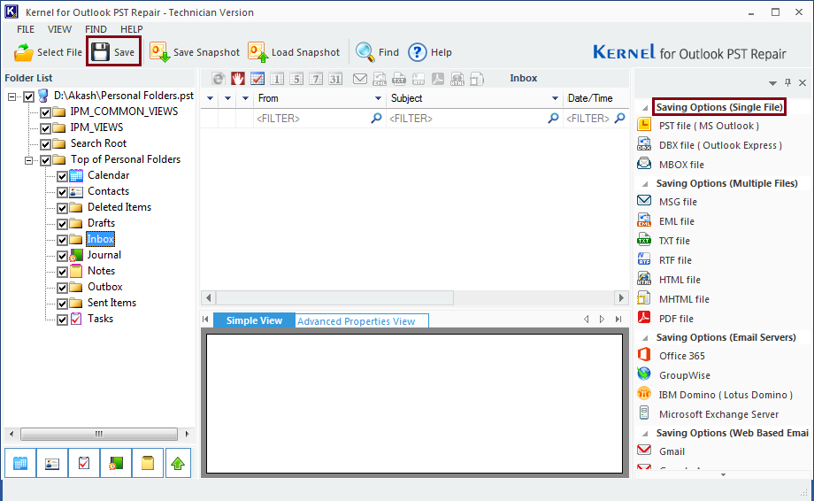The height and width of the screenshot is (501, 814).
Task: Toggle the Contacts folder checkbox
Action: [x=62, y=193]
